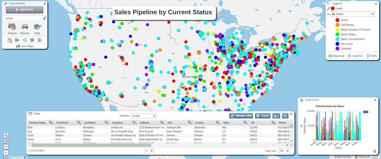381x159 pixels.
Task: Open the Routing car tool
Action: 25,29
